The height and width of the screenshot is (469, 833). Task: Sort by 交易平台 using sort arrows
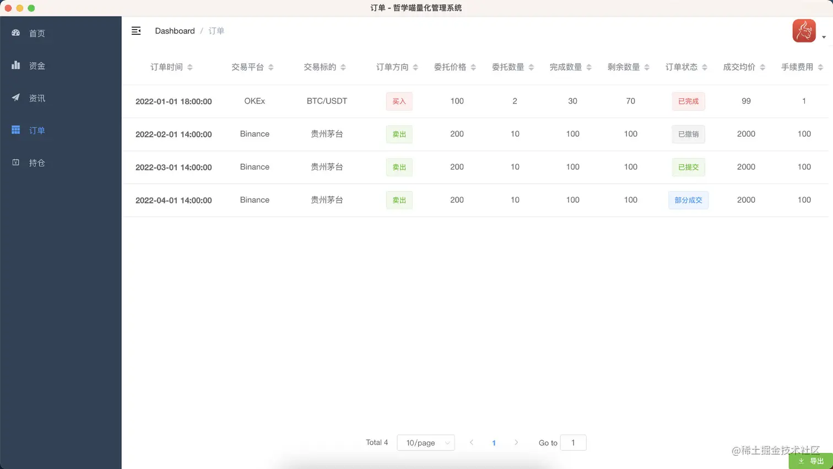[x=271, y=67]
